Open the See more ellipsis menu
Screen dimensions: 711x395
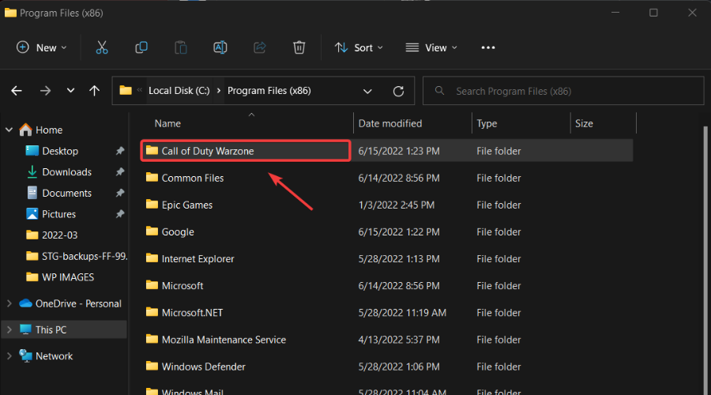(488, 47)
